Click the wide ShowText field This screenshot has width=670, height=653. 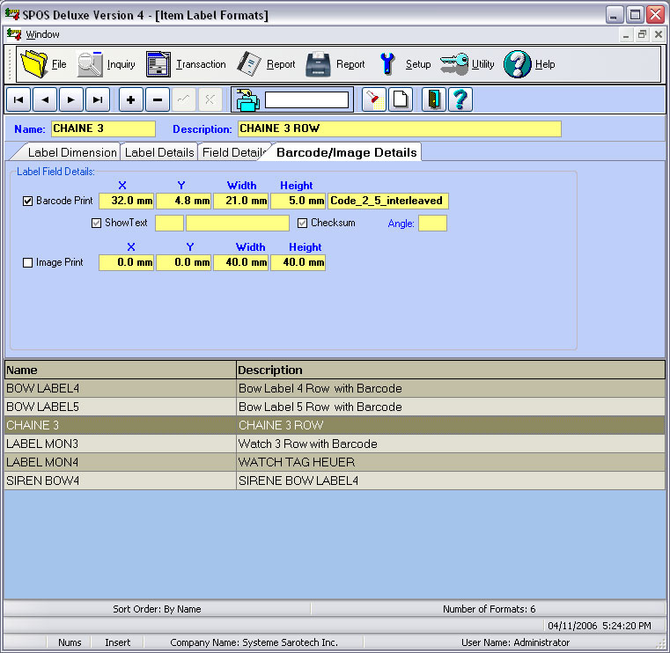click(x=238, y=223)
